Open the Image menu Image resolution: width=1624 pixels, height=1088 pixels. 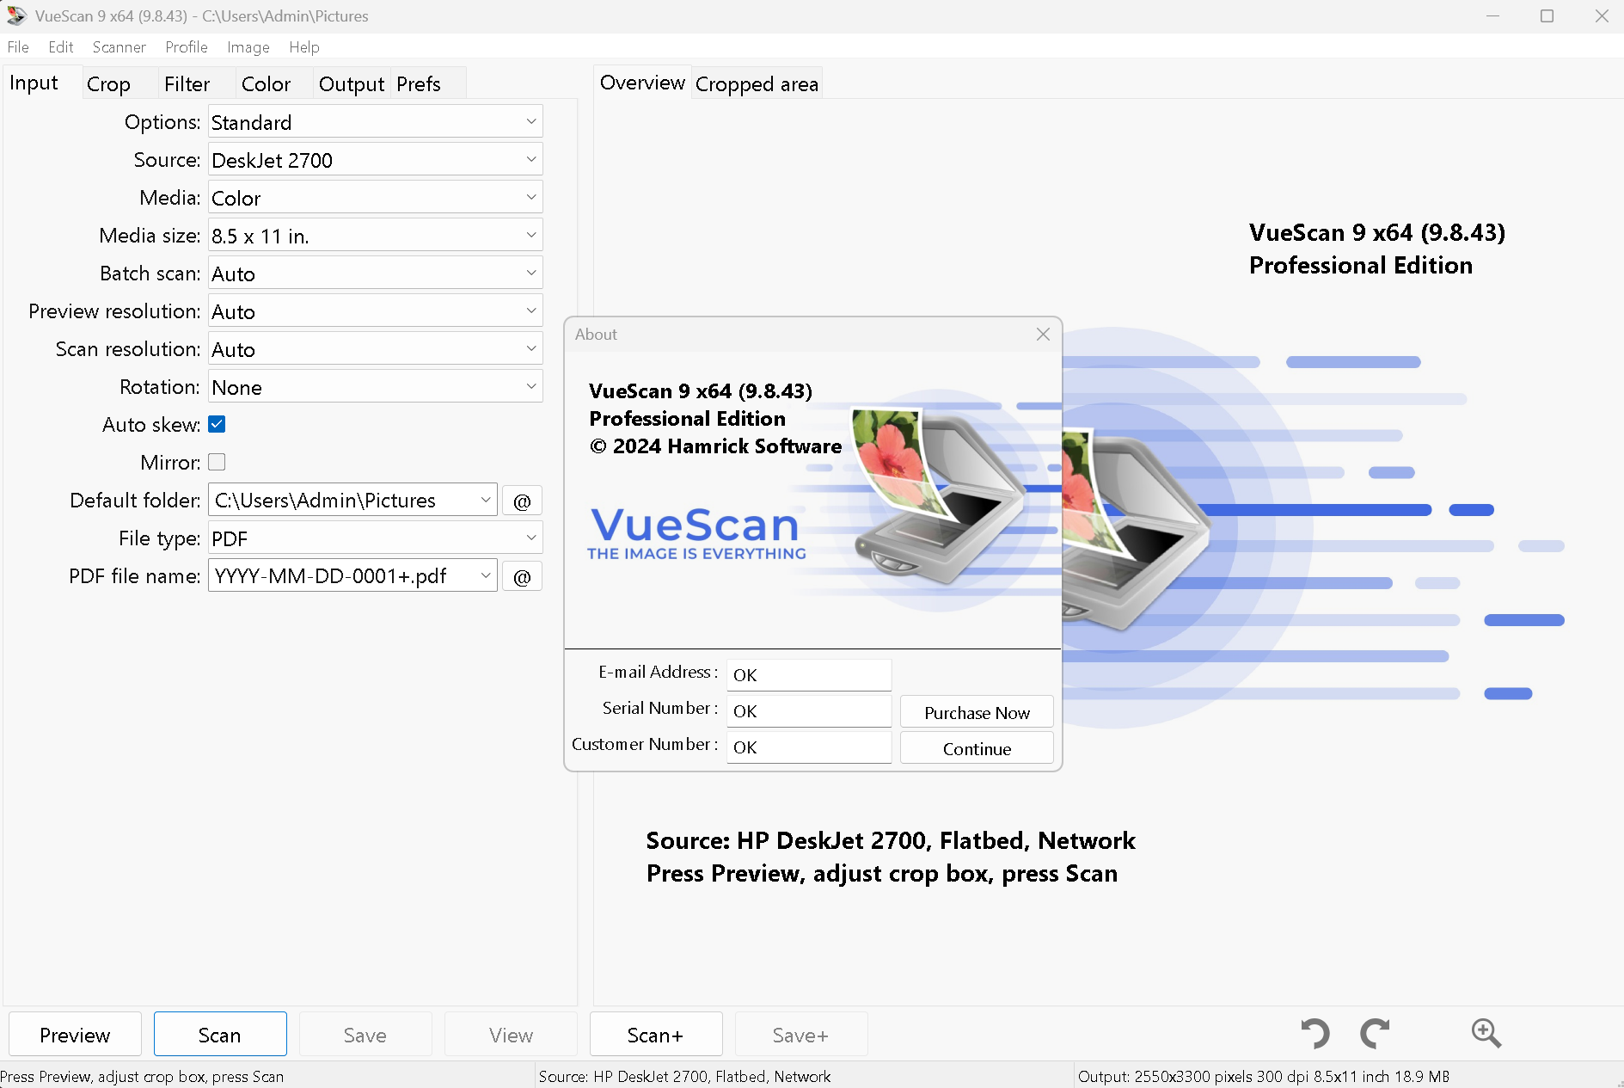click(x=248, y=47)
